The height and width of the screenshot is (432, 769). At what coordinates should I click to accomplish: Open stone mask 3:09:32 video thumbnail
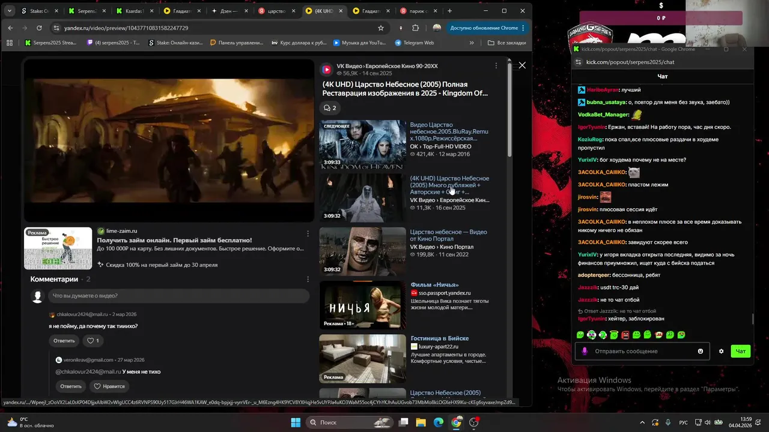(362, 251)
